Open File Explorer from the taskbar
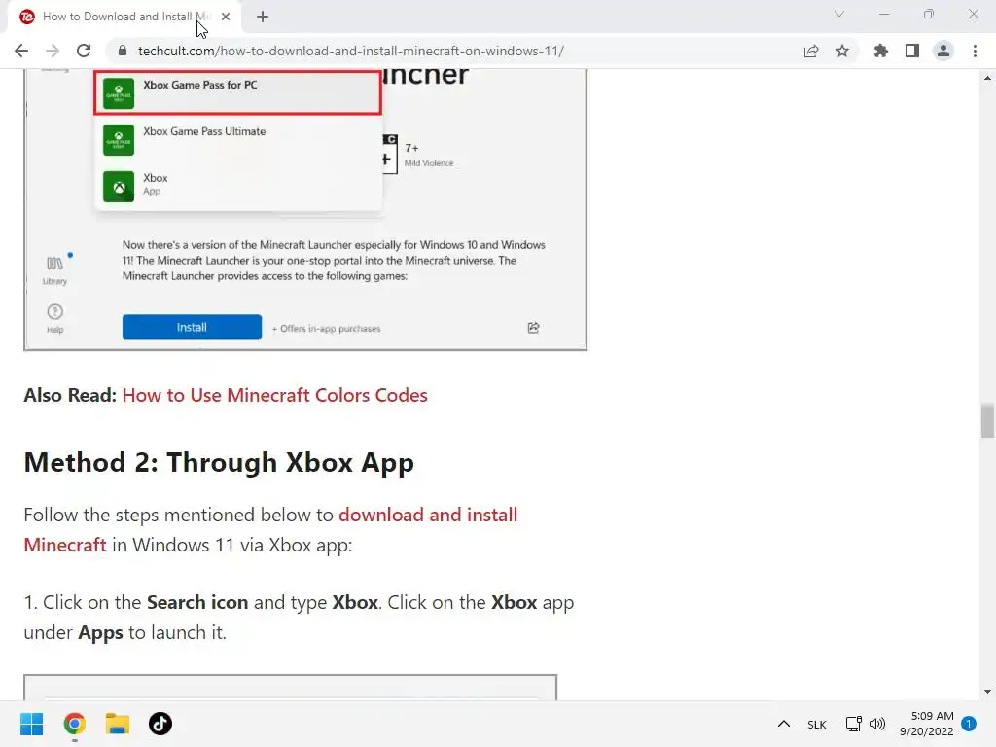 click(x=118, y=724)
